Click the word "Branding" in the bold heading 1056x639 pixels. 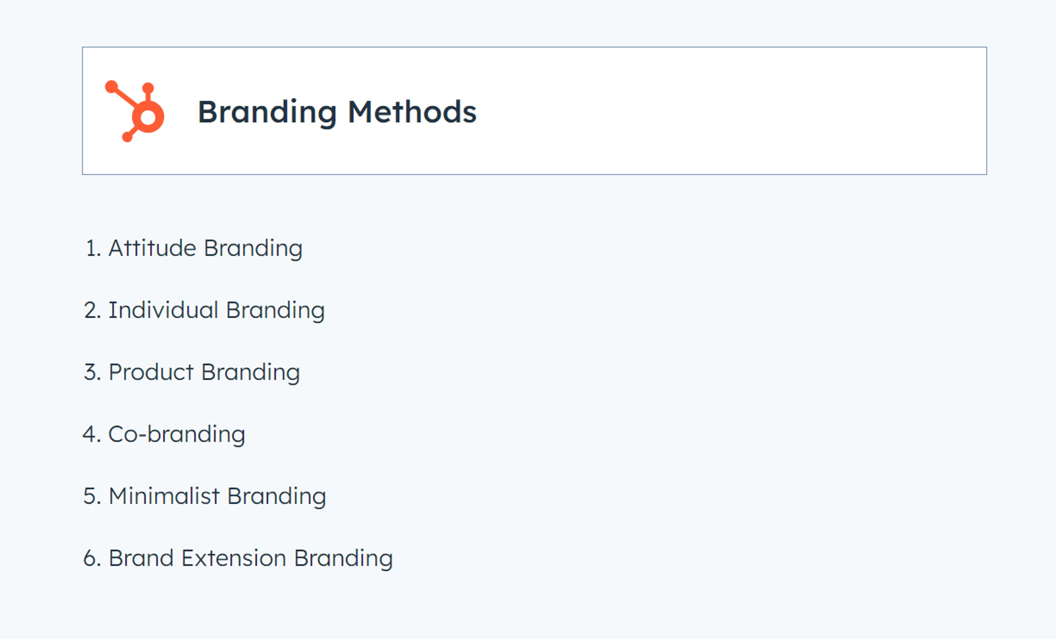(x=266, y=112)
